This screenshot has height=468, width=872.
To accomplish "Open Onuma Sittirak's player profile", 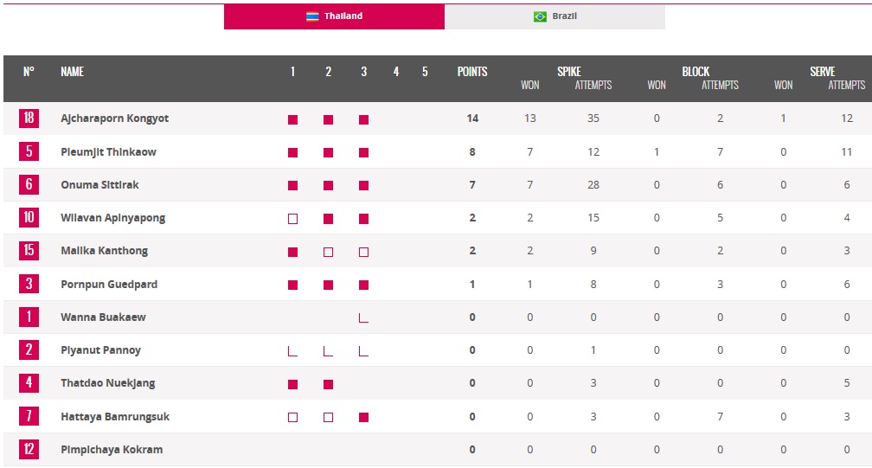I will (99, 185).
